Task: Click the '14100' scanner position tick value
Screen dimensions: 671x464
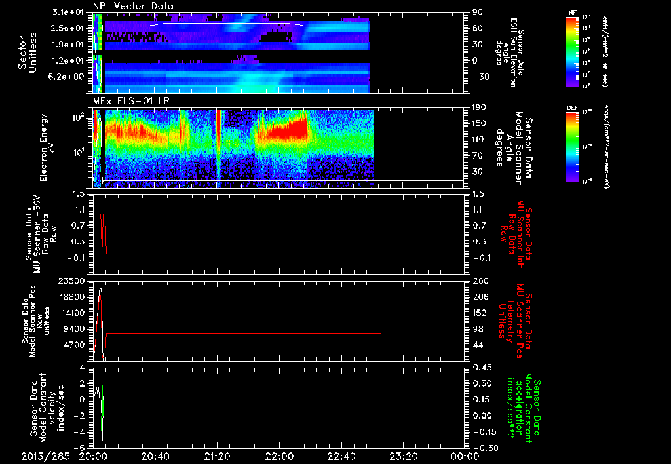Action: pos(72,313)
